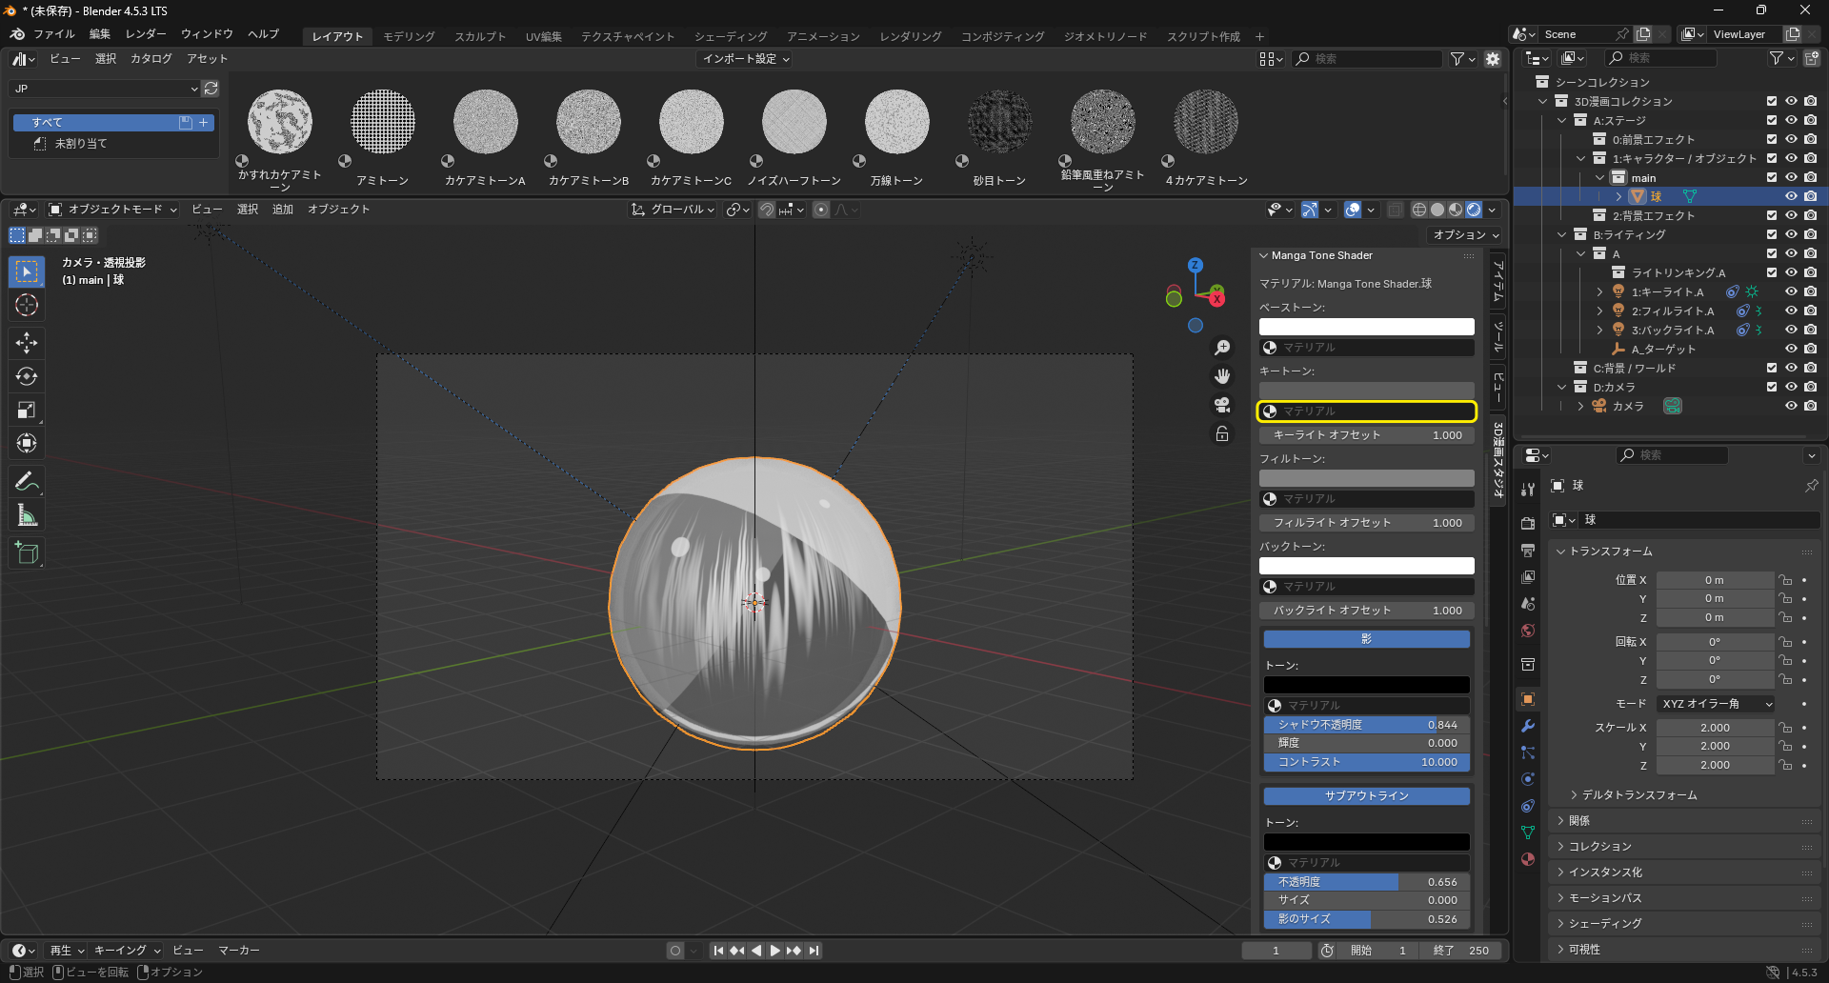
Task: Toggle visibility of カメラ object
Action: click(x=1791, y=406)
